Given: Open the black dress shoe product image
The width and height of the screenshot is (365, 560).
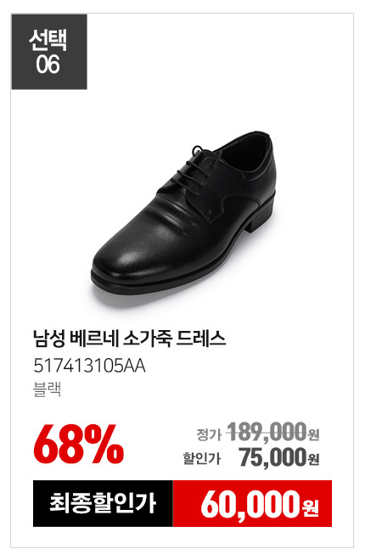Looking at the screenshot, I should 183,213.
